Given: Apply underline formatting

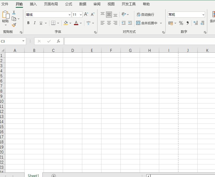Looking at the screenshot, I should pos(40,23).
